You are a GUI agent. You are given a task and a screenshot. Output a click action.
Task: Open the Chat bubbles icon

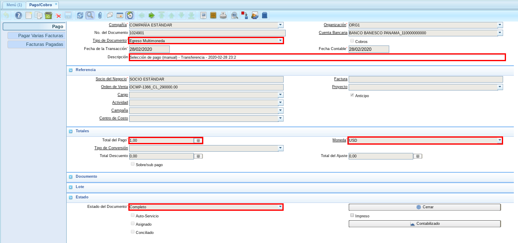(110, 15)
